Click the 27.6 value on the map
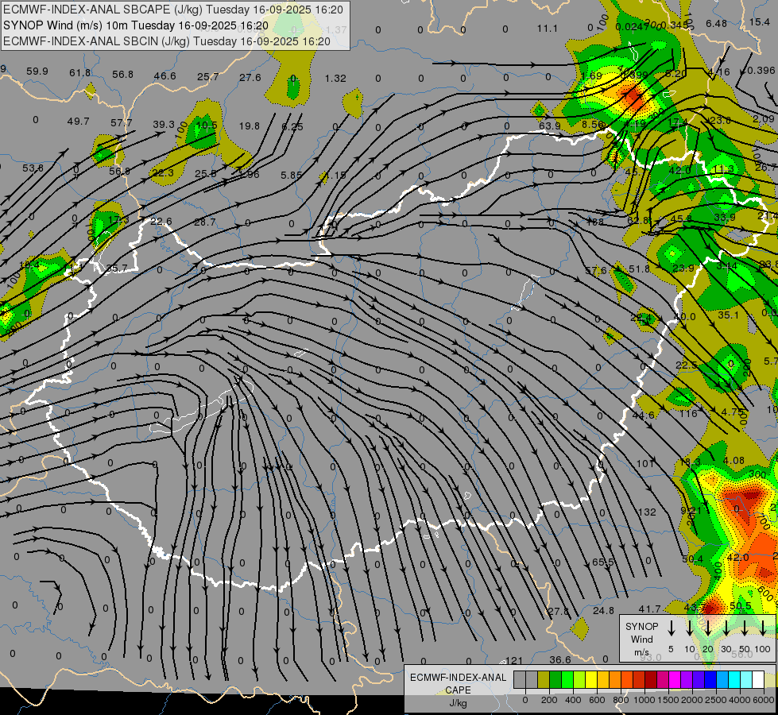778x715 pixels. coord(250,77)
